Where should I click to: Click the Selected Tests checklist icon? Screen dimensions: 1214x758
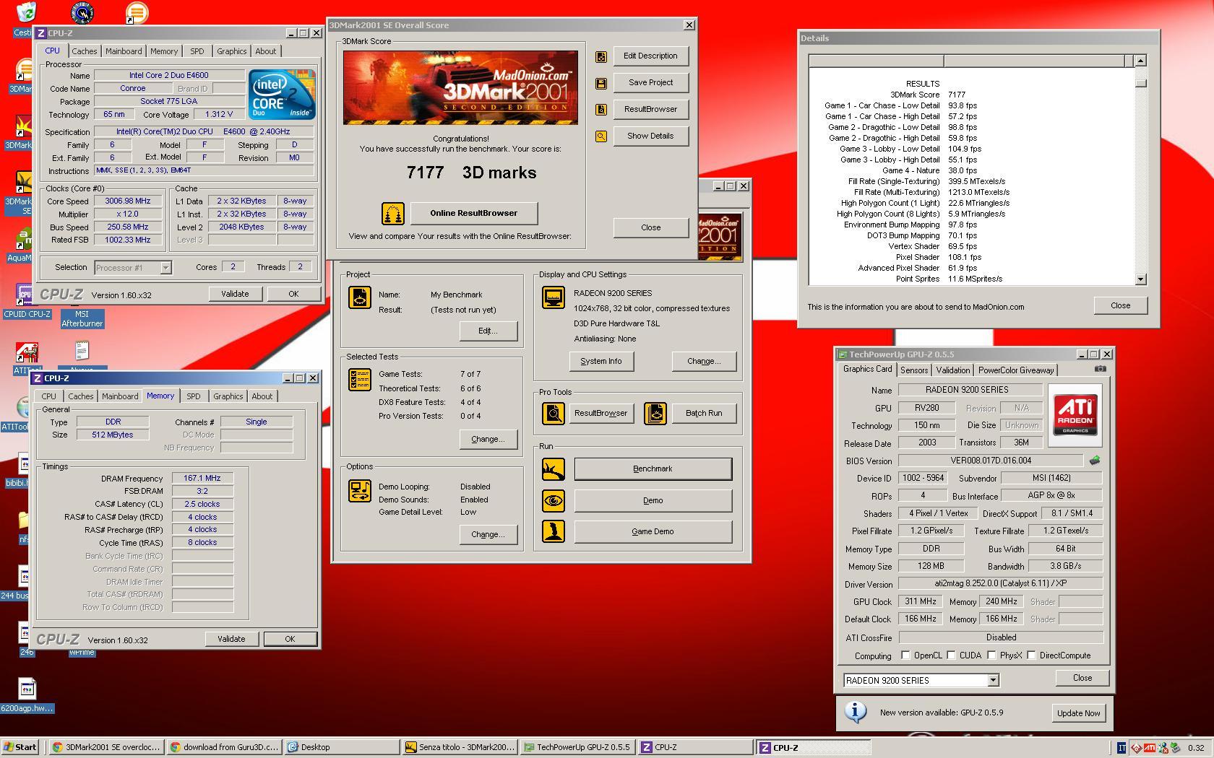point(359,379)
